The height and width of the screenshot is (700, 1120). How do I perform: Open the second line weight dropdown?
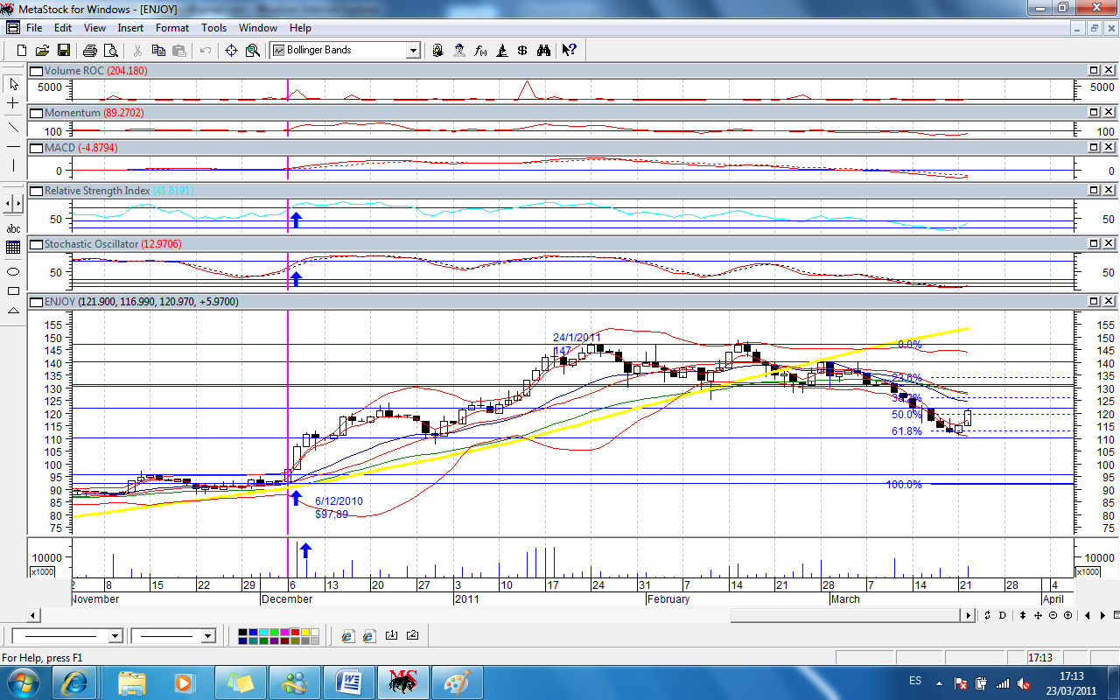[x=208, y=636]
